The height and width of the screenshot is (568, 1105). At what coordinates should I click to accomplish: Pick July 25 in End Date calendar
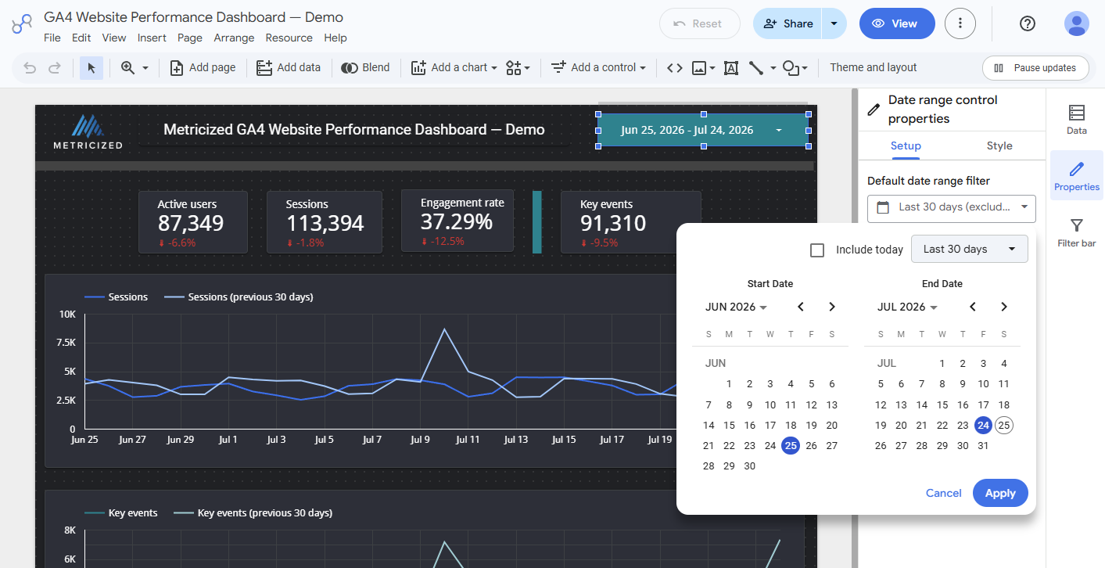1004,426
